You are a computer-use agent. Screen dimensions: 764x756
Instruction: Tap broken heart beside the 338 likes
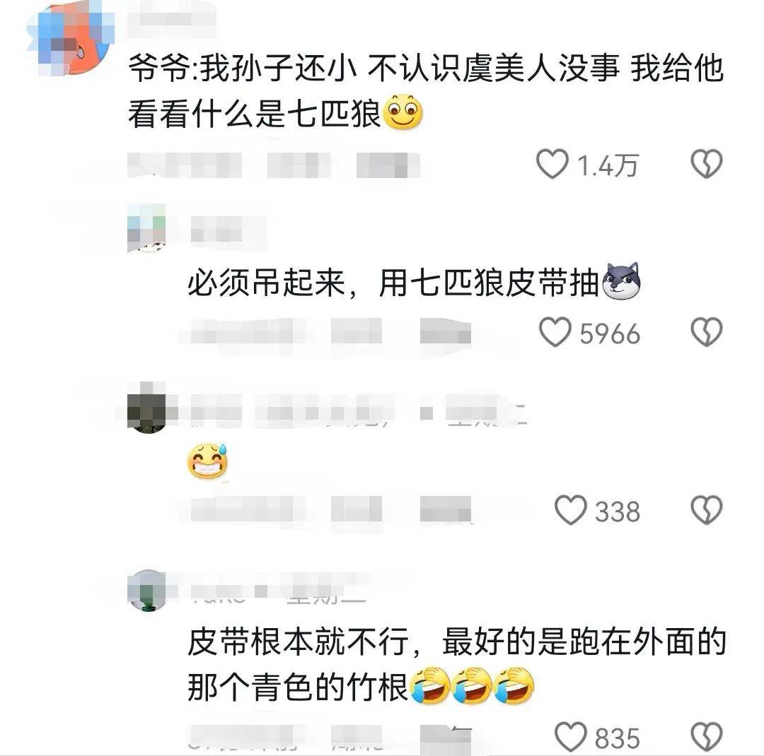707,509
